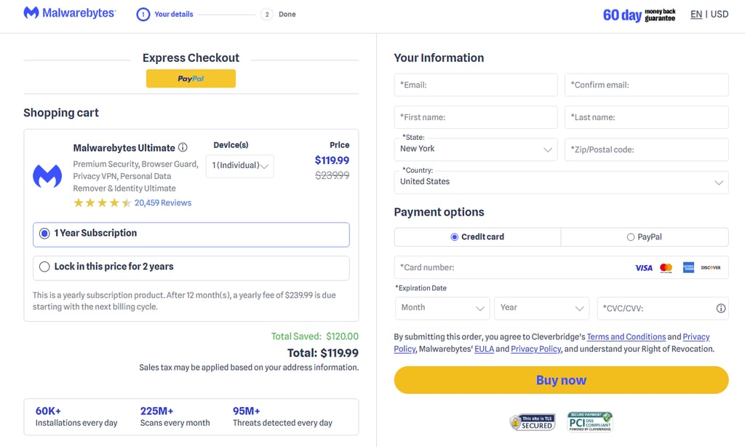Click the Discover card logo
The width and height of the screenshot is (745, 447).
point(711,268)
